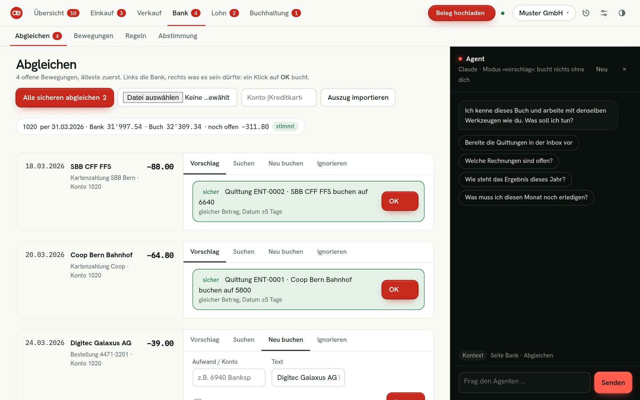This screenshot has height=400, width=640.
Task: Choose 'Wie steht das Ergebnis dieses Jahr?'
Action: point(515,180)
